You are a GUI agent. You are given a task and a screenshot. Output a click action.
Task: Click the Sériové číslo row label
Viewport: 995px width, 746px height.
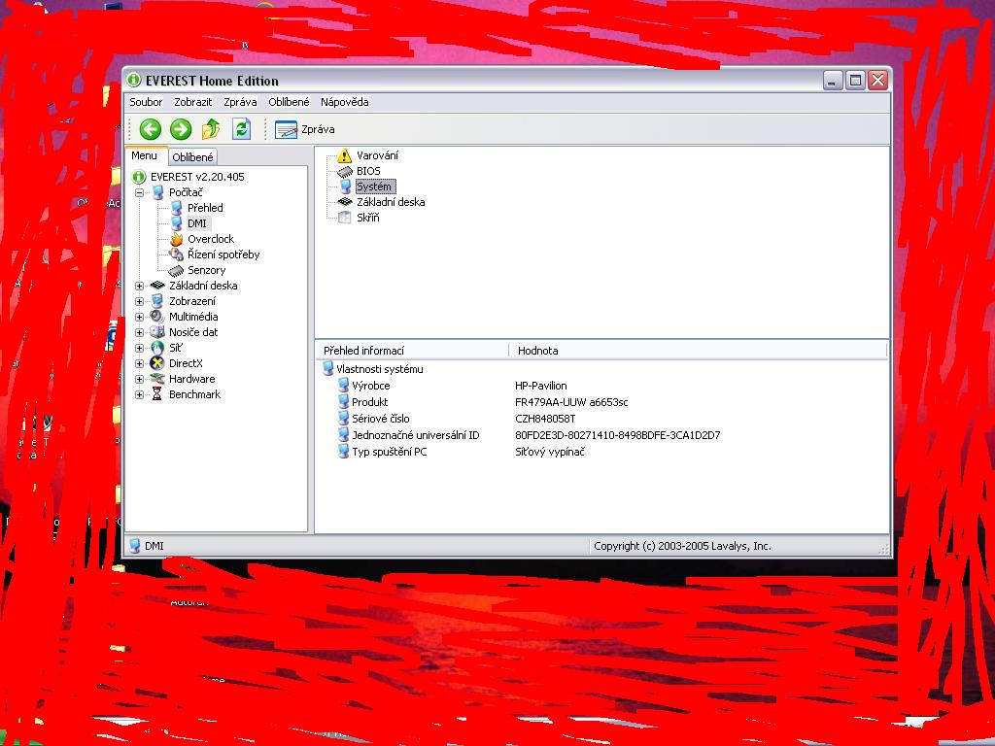click(x=381, y=419)
